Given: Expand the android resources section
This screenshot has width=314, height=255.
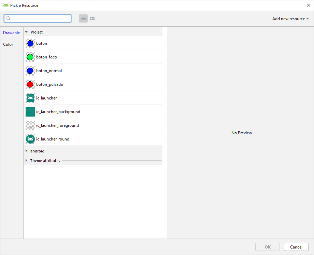Looking at the screenshot, I should [26, 151].
